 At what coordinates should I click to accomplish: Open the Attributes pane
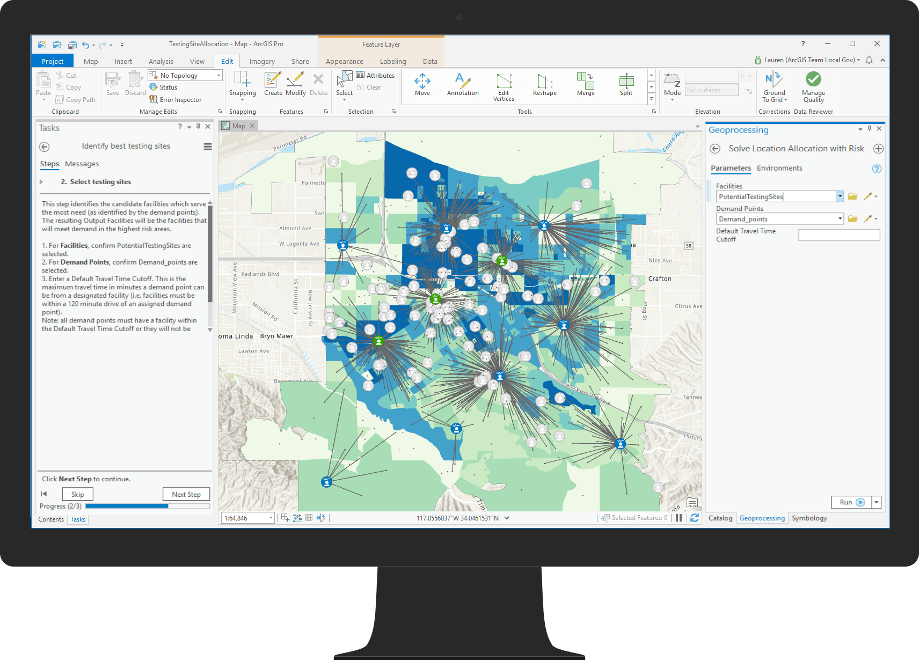(375, 76)
